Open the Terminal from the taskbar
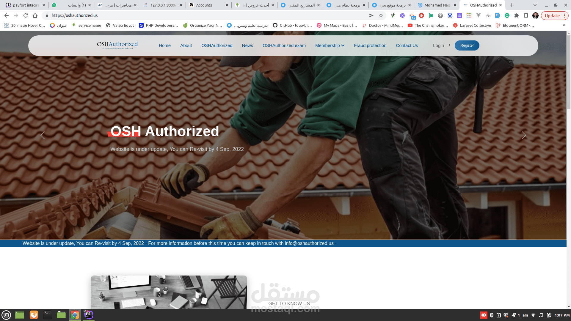 click(x=48, y=315)
